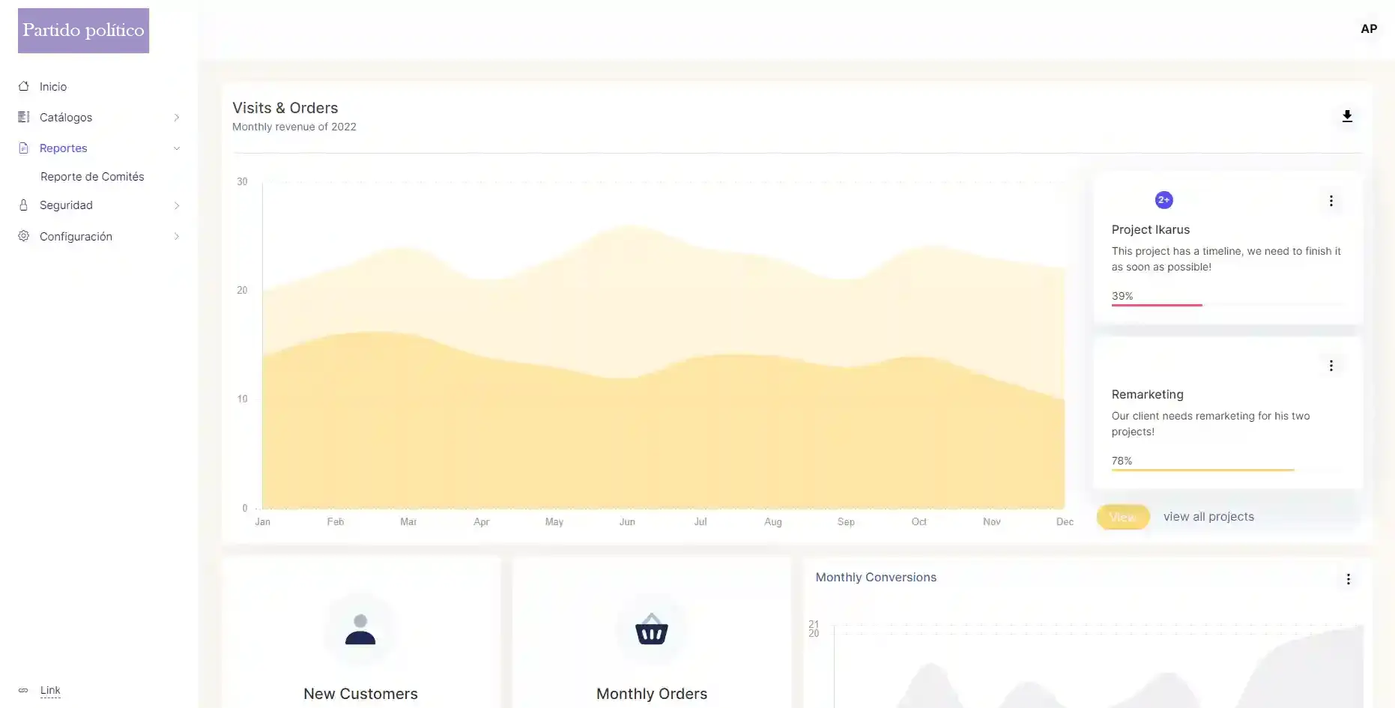The image size is (1395, 708).
Task: Click the Link hyperlink in sidebar
Action: coord(50,690)
